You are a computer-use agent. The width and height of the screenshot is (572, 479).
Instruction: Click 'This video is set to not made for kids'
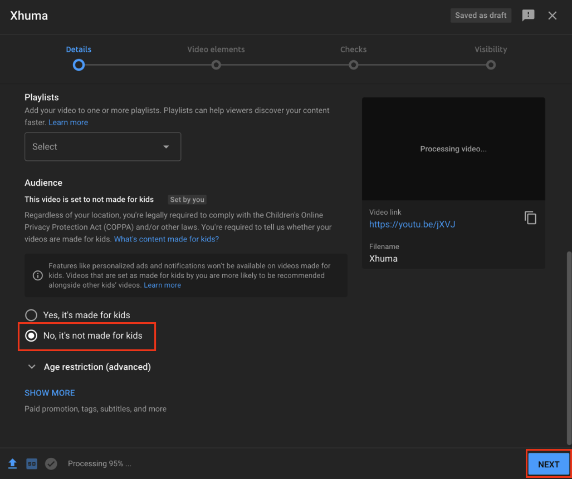coord(89,200)
